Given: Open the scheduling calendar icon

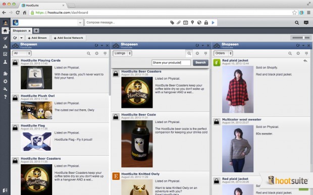Looking at the screenshot, I should pyautogui.click(x=185, y=23).
